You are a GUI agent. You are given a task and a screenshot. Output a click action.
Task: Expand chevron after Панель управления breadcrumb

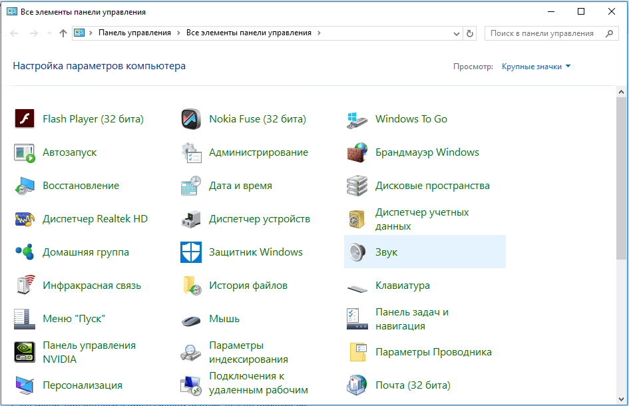pos(178,33)
